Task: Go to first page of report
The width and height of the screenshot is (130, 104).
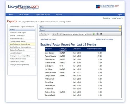Action: click(x=42, y=34)
